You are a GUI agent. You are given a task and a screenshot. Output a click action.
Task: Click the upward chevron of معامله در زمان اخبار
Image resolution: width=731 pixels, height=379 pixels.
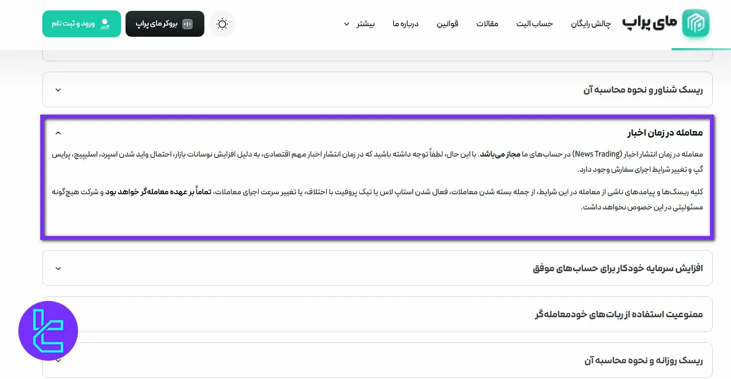pos(58,132)
